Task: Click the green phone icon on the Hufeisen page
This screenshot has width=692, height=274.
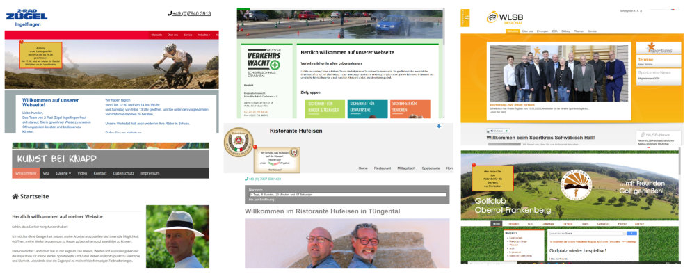Action: click(x=247, y=179)
